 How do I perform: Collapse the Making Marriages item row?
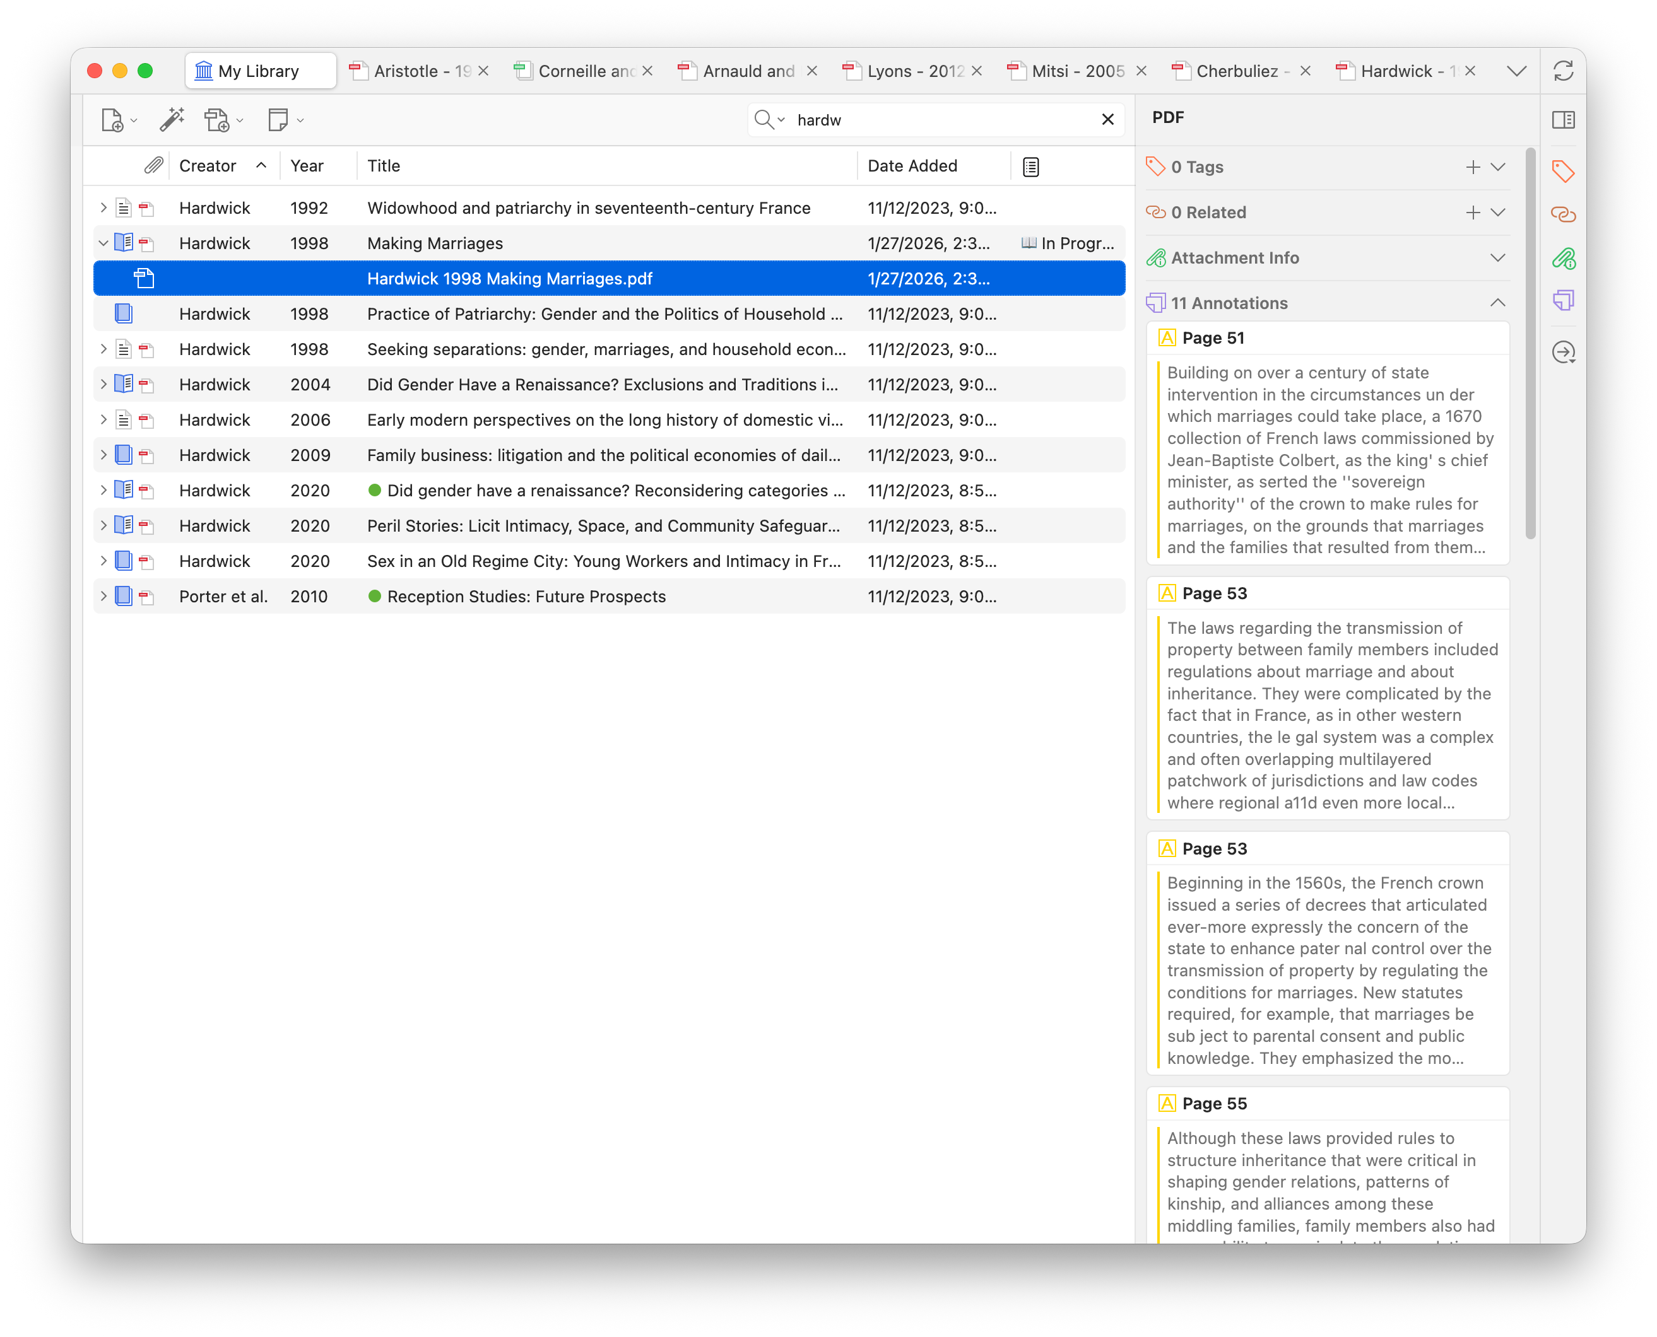[x=103, y=243]
